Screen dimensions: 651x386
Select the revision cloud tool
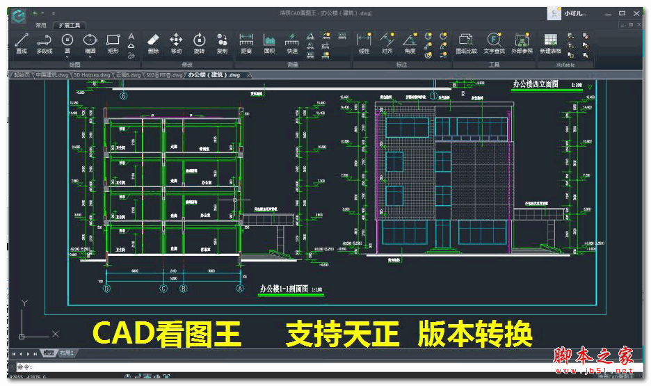coord(131,46)
